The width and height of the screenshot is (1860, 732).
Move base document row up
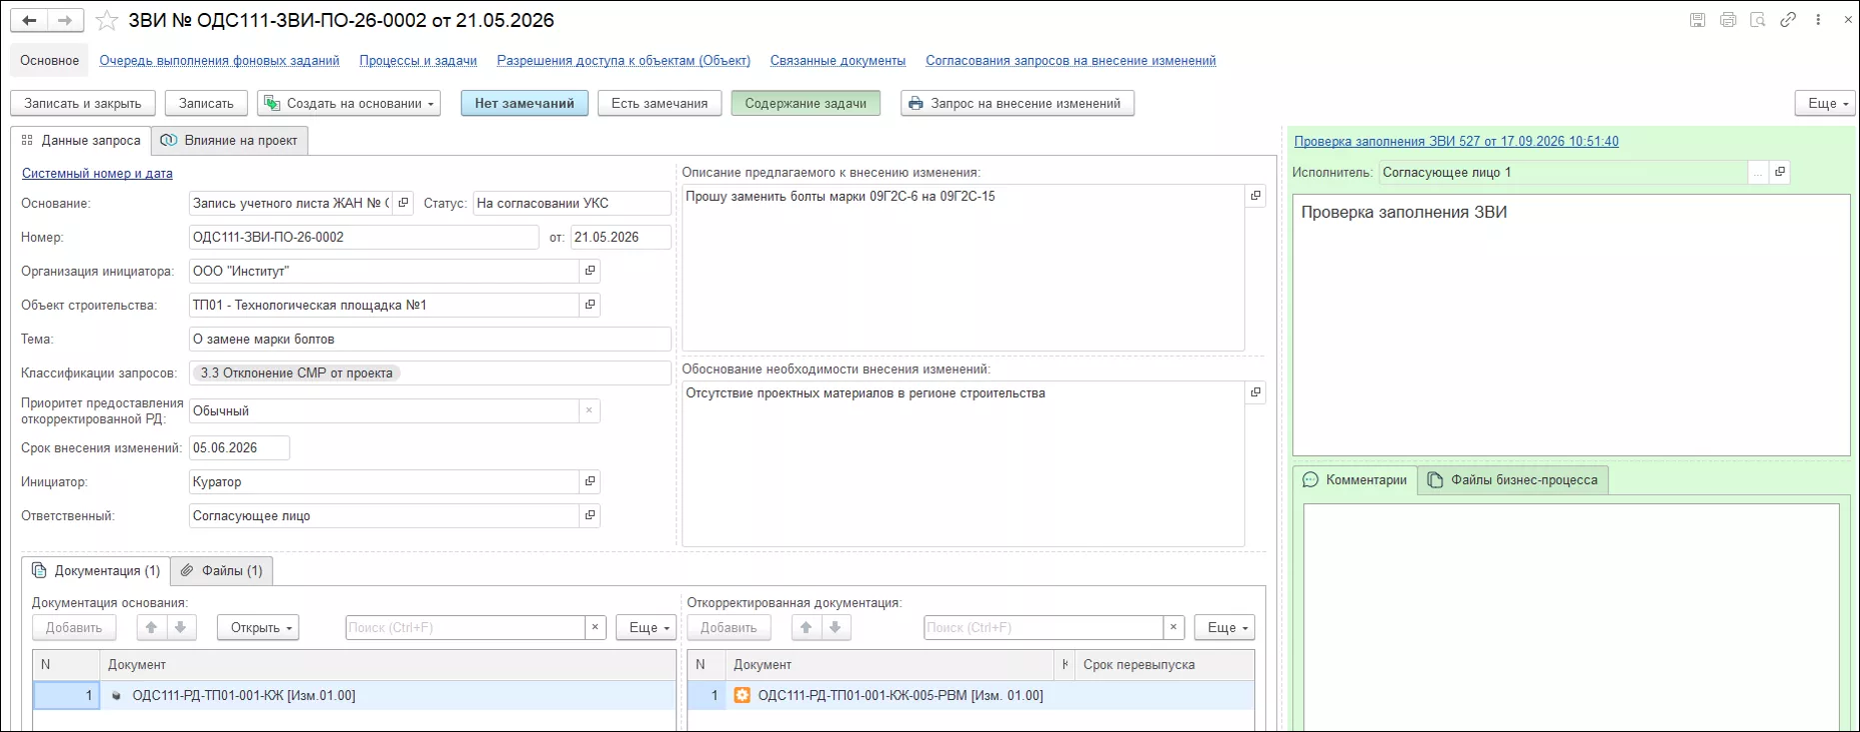[x=151, y=627]
